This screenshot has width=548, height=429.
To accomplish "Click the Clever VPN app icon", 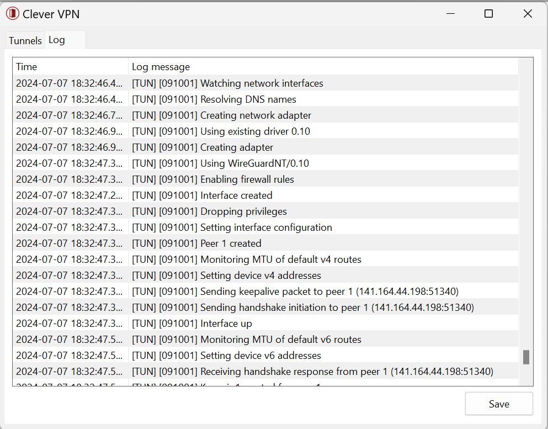I will [13, 14].
